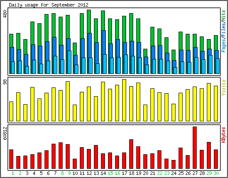Click the red KBytes bar for day 29

209,155
